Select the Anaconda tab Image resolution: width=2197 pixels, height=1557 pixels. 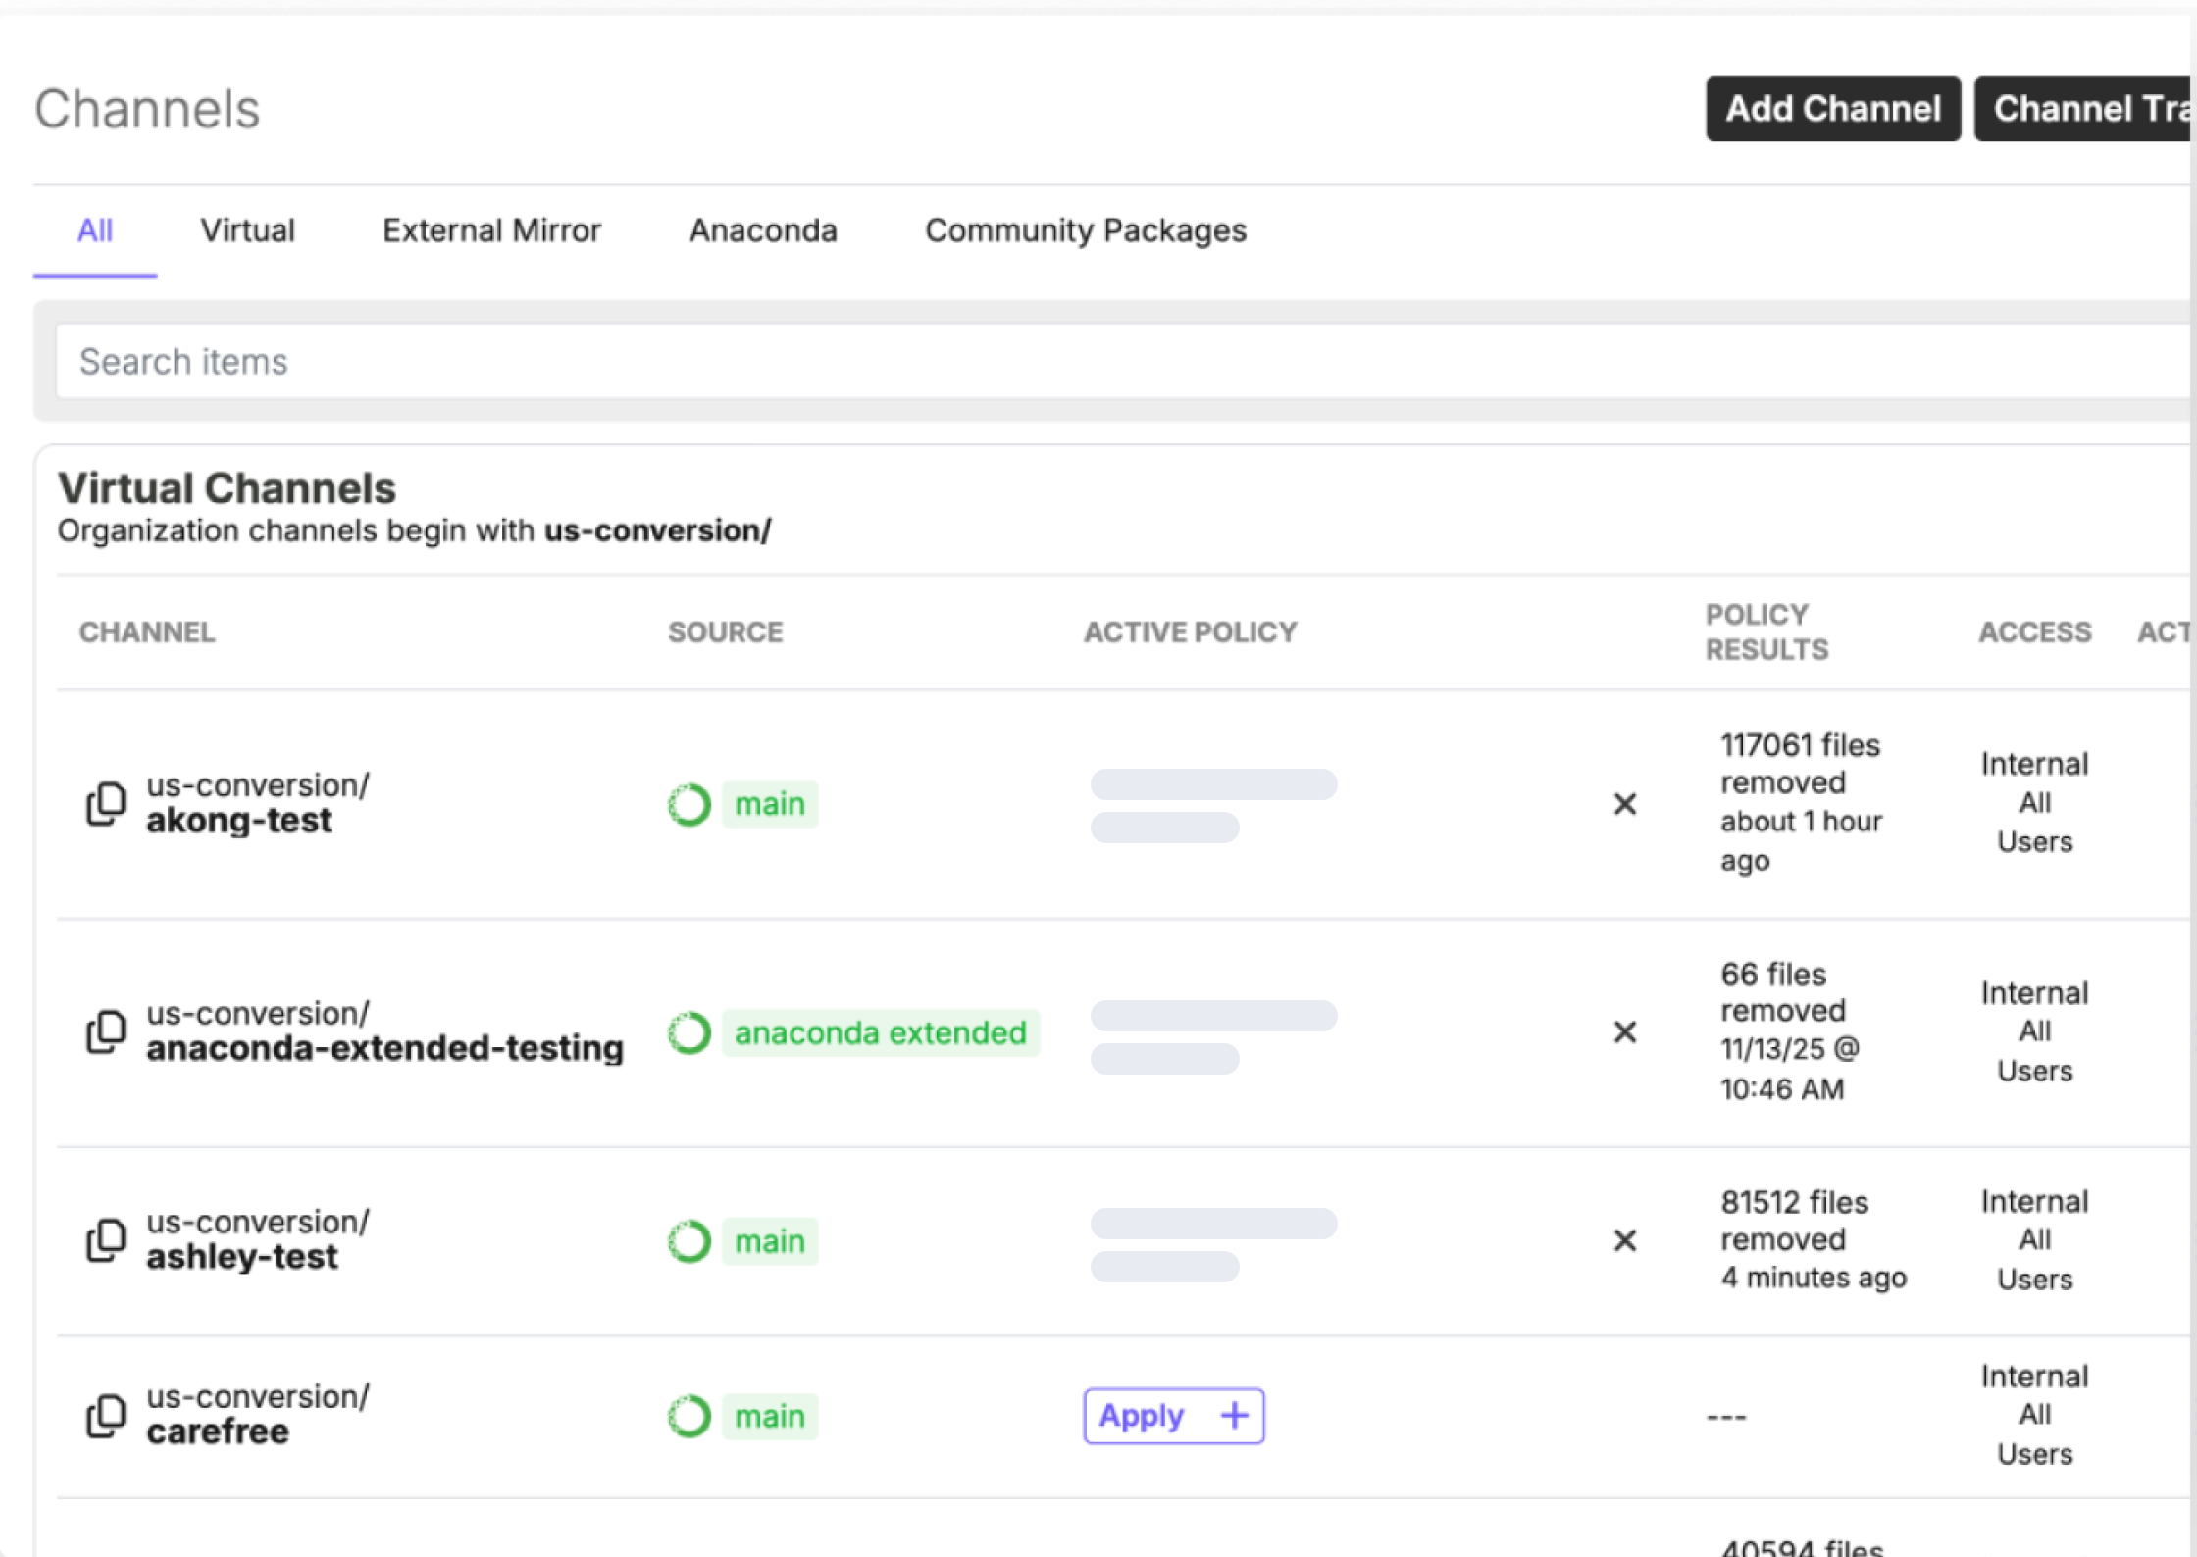click(x=763, y=230)
